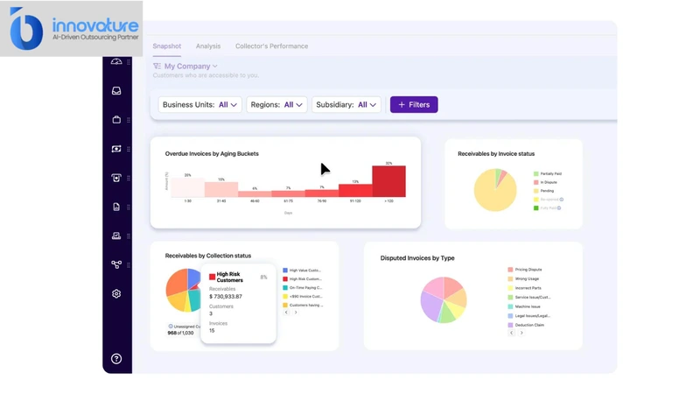Viewport: 700px width, 394px height.
Task: Toggle Fully Paid legend series
Action: click(544, 208)
